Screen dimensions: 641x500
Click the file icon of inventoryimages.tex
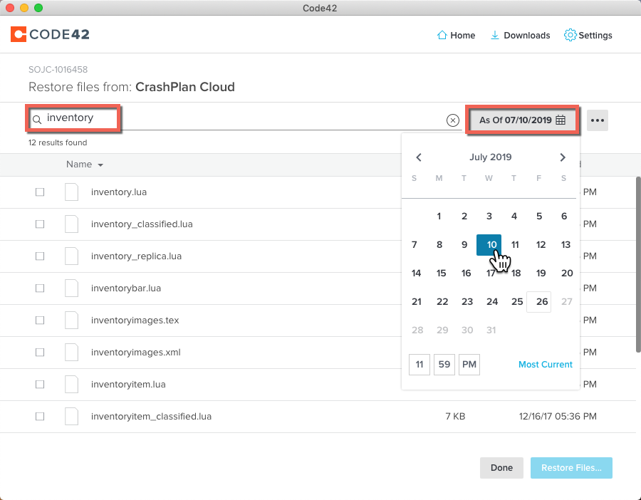click(71, 320)
